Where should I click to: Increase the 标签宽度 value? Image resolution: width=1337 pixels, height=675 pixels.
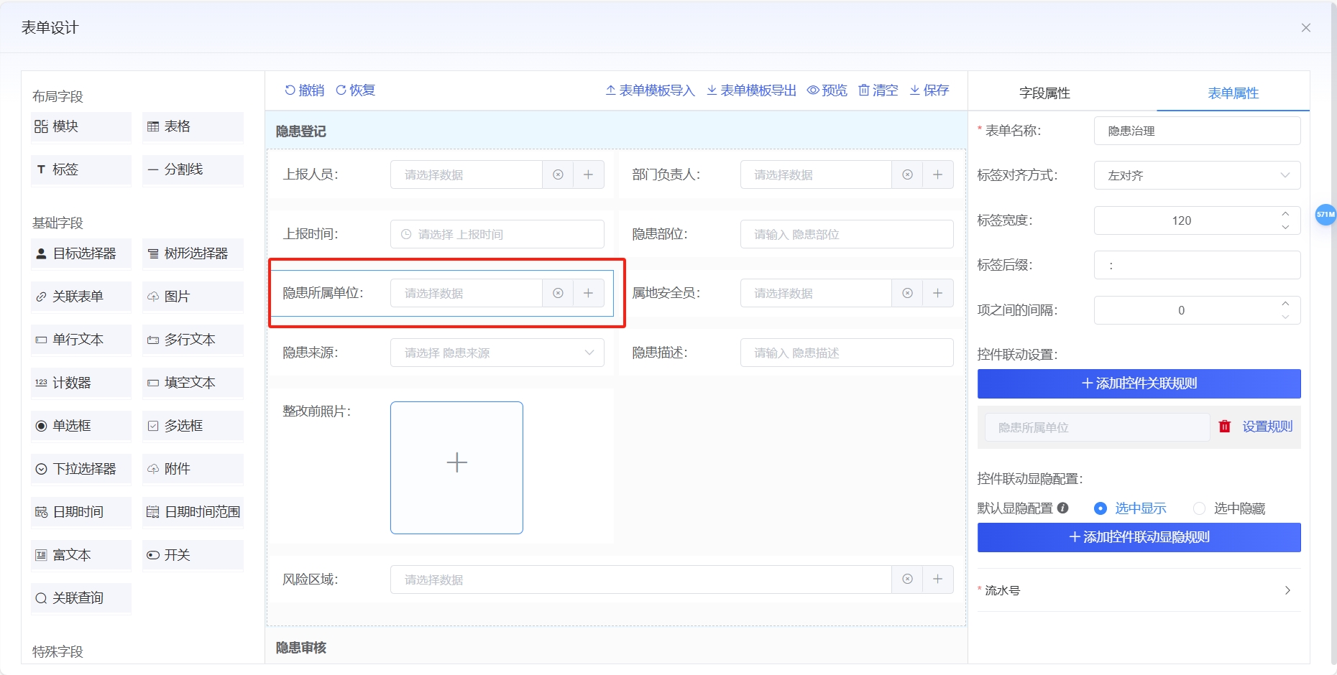1285,214
